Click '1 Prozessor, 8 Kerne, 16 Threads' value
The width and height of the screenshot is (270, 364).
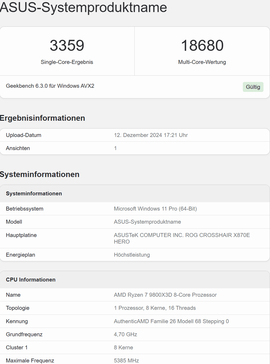[155, 308]
